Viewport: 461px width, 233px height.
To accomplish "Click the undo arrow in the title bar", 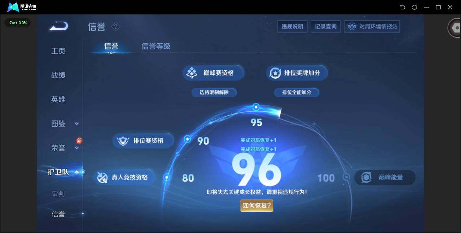I will pyautogui.click(x=403, y=7).
